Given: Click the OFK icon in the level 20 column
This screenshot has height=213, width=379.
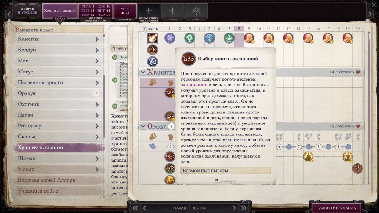Looking at the screenshot, I should [357, 168].
